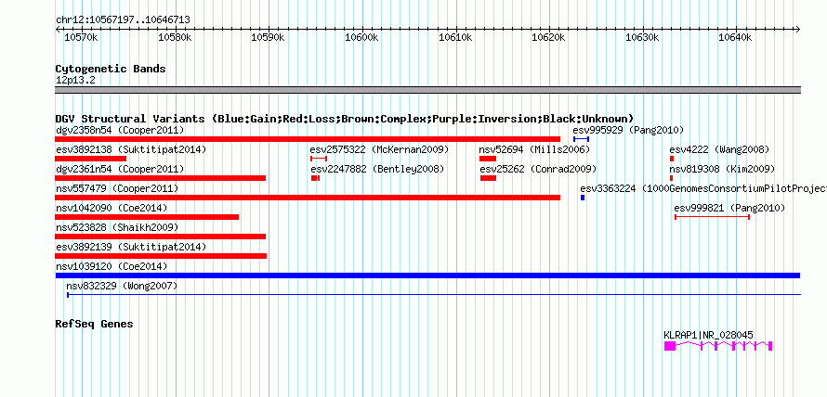Viewport: 827px width, 397px height.
Task: Select the small red mark under esv4222
Action: [672, 159]
